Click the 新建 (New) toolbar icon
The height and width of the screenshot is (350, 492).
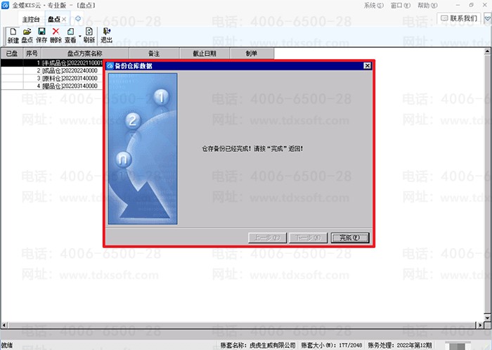click(x=13, y=35)
